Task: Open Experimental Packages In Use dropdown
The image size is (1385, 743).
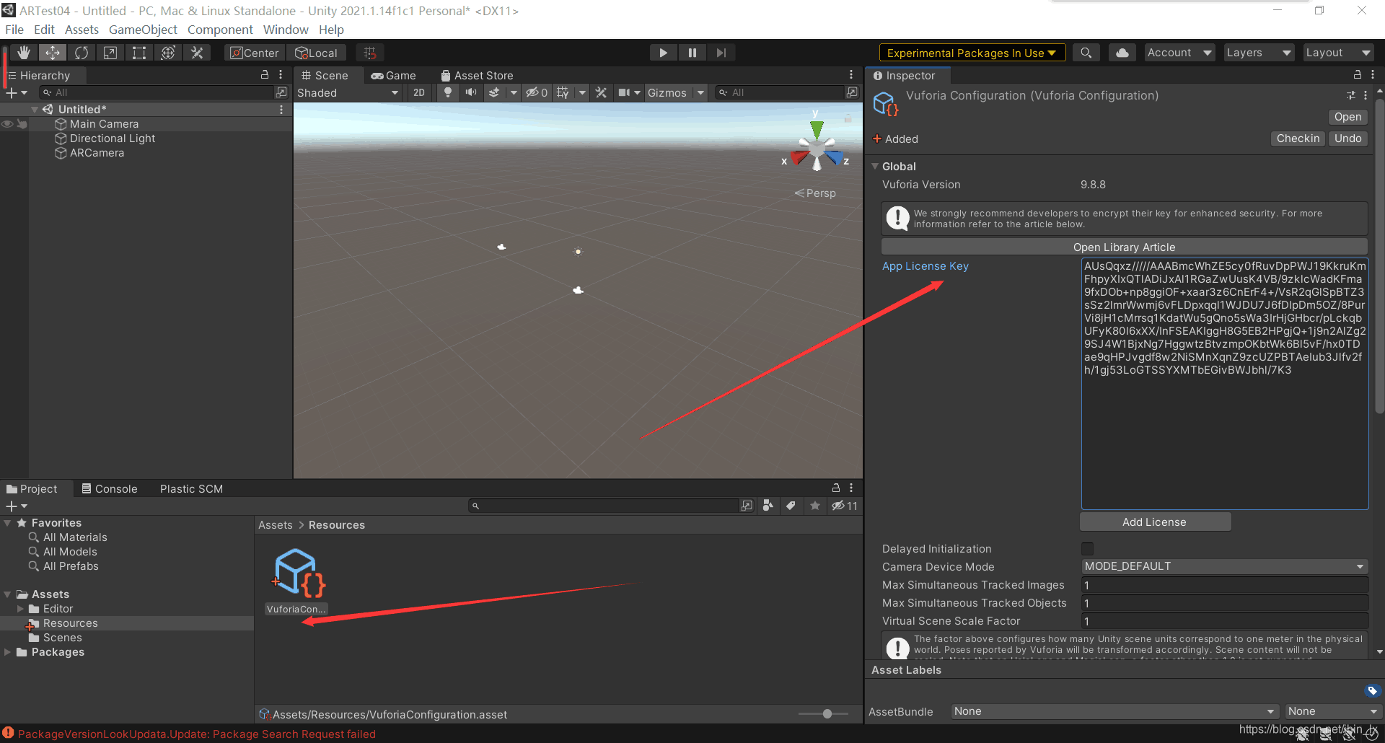Action: (x=972, y=53)
